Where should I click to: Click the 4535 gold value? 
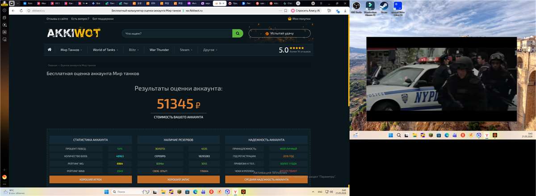(x=204, y=148)
